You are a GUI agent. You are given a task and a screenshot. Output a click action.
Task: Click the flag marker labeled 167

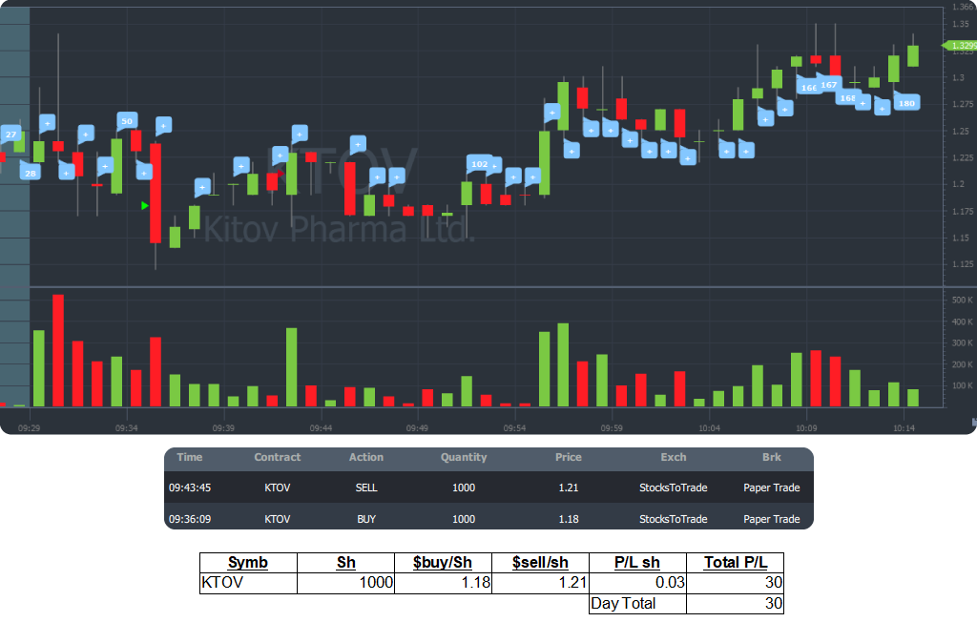coord(828,85)
